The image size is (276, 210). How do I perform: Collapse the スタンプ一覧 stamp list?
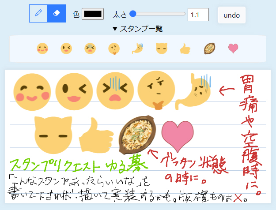coord(137,29)
